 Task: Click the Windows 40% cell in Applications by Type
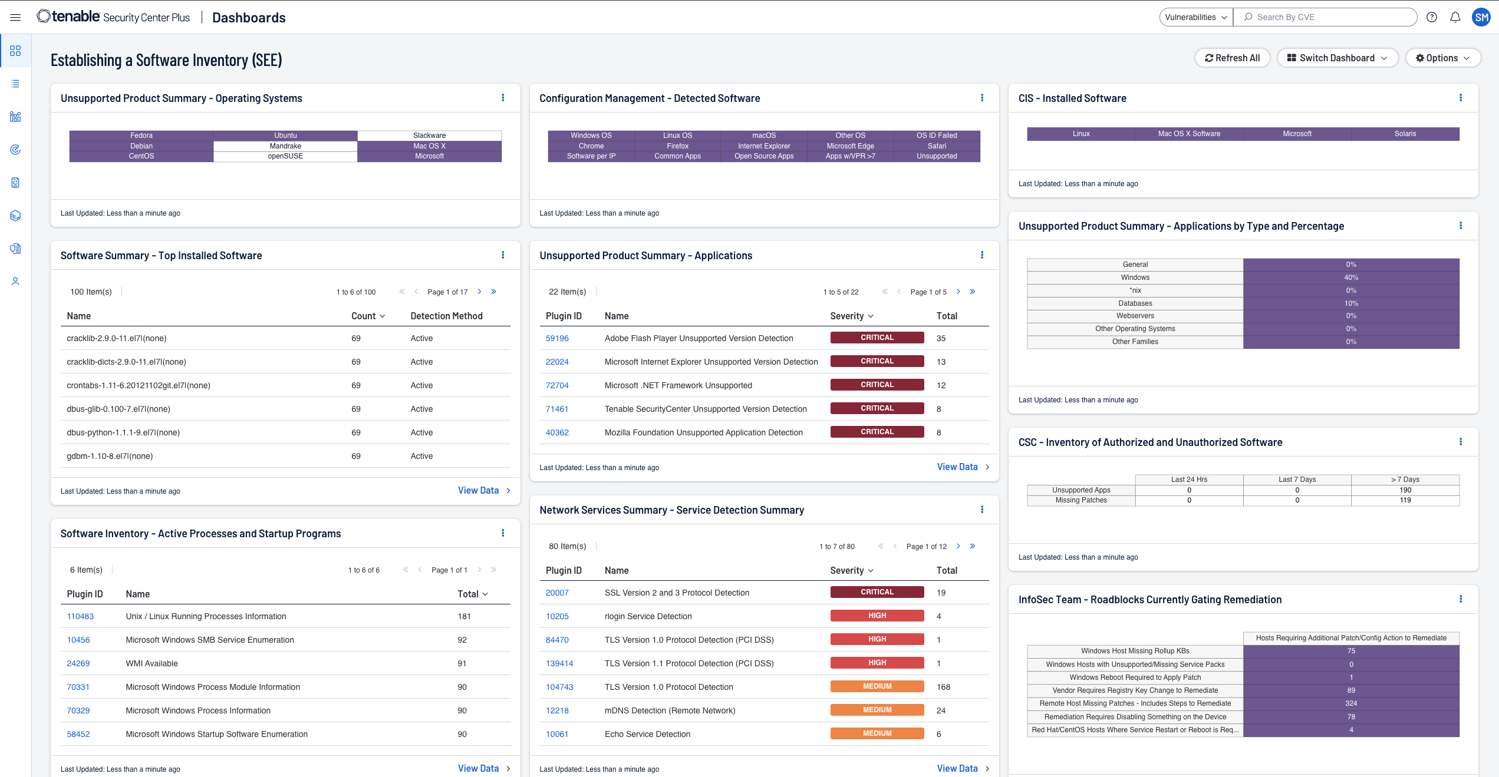coord(1350,277)
